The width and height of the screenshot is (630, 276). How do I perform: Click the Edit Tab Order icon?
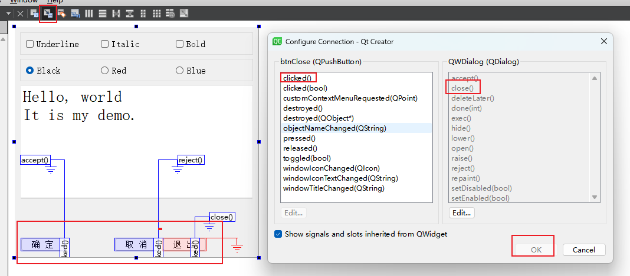75,13
